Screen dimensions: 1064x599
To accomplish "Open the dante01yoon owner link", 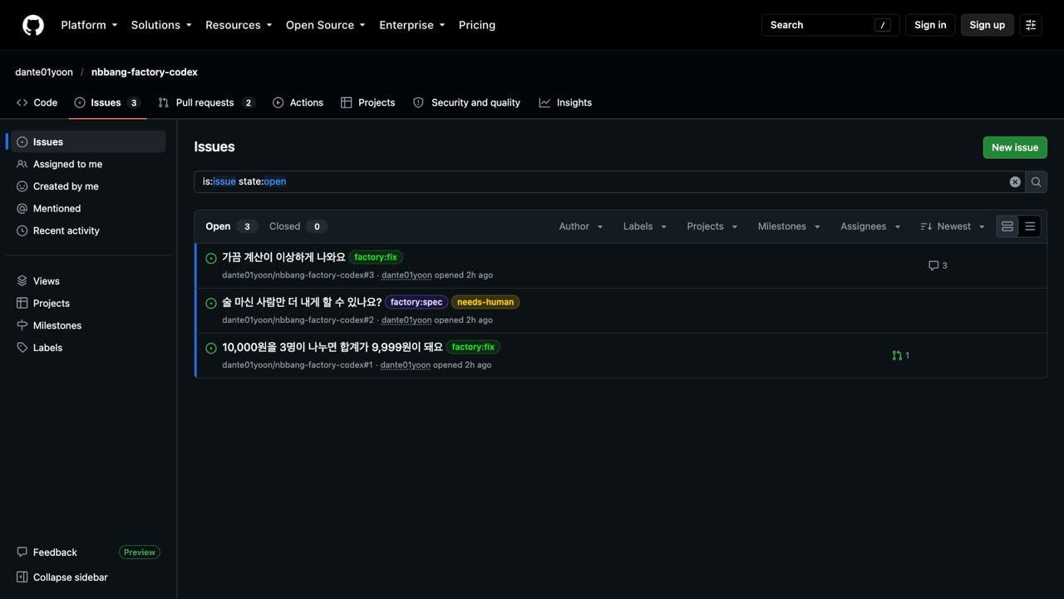I will (44, 72).
